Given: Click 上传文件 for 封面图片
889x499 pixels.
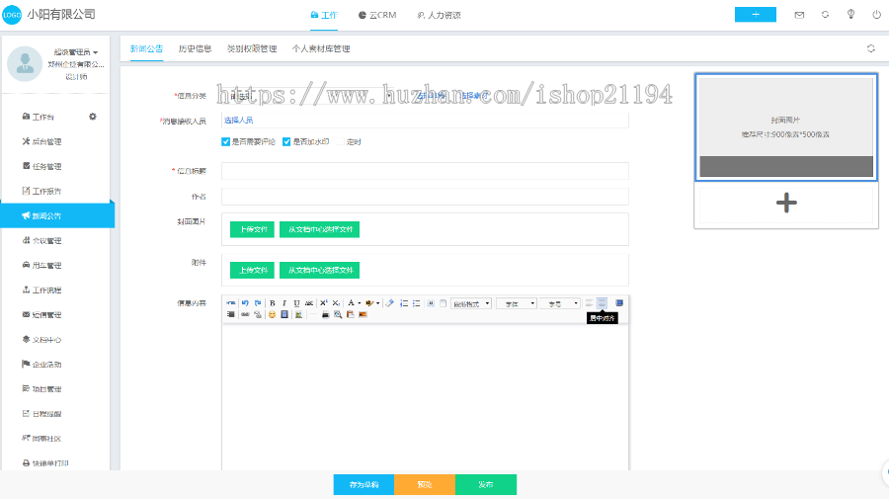Looking at the screenshot, I should (x=252, y=229).
